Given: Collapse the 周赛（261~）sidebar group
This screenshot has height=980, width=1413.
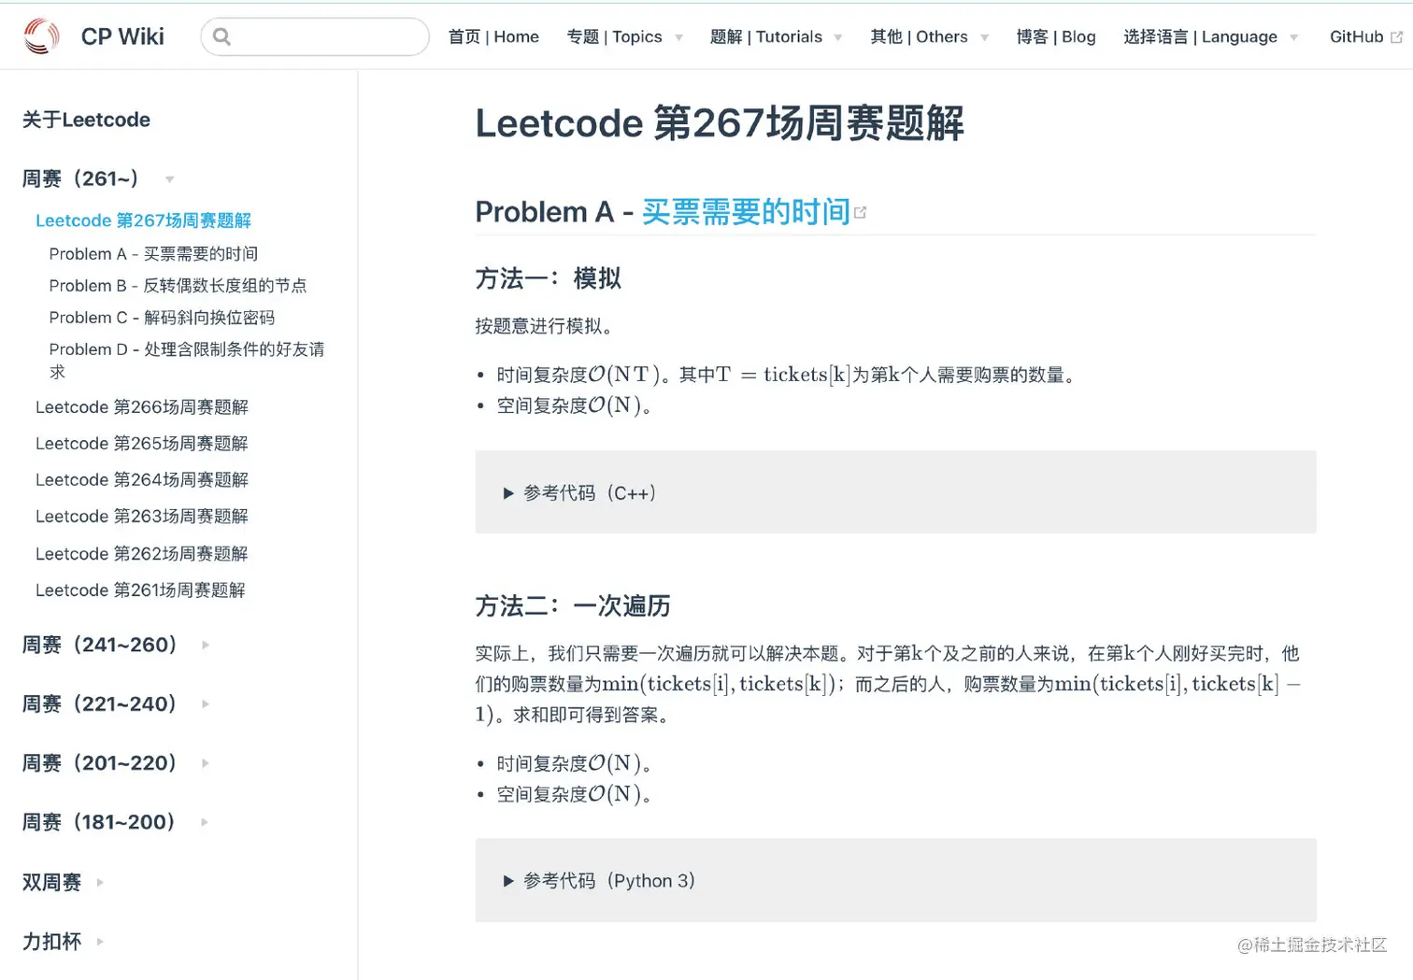Looking at the screenshot, I should (98, 178).
